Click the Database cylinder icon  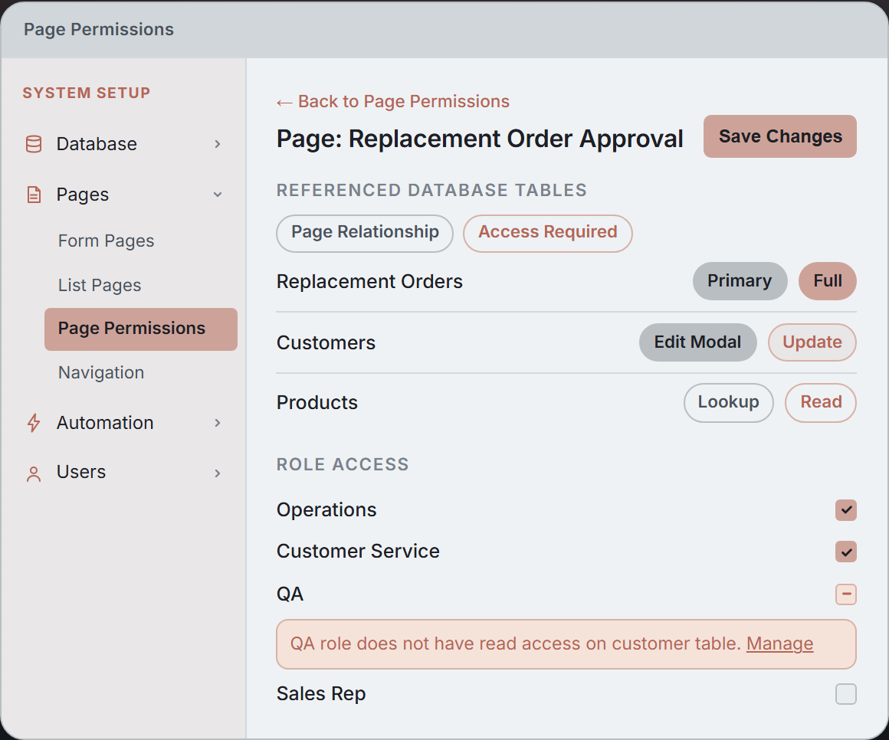coord(34,144)
